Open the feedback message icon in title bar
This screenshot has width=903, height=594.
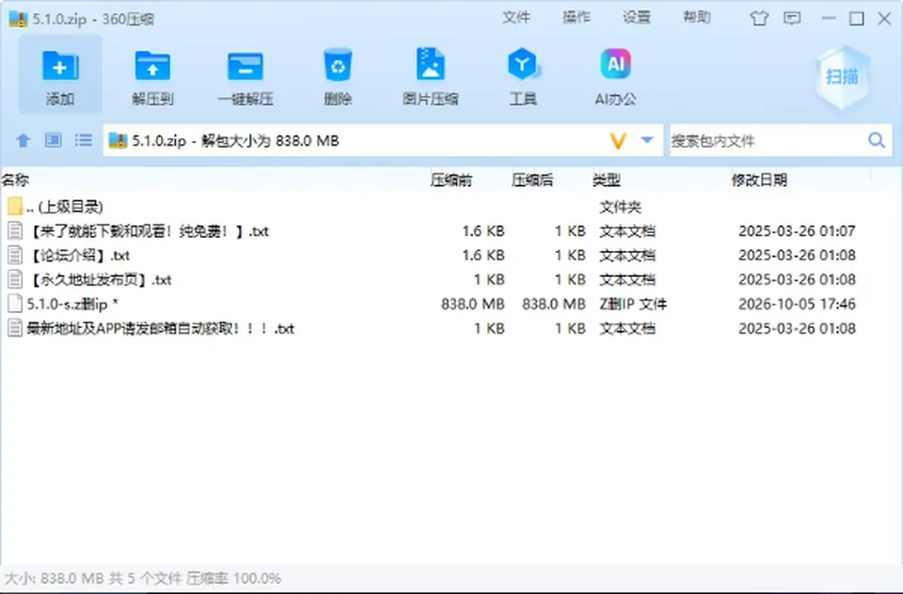(792, 19)
